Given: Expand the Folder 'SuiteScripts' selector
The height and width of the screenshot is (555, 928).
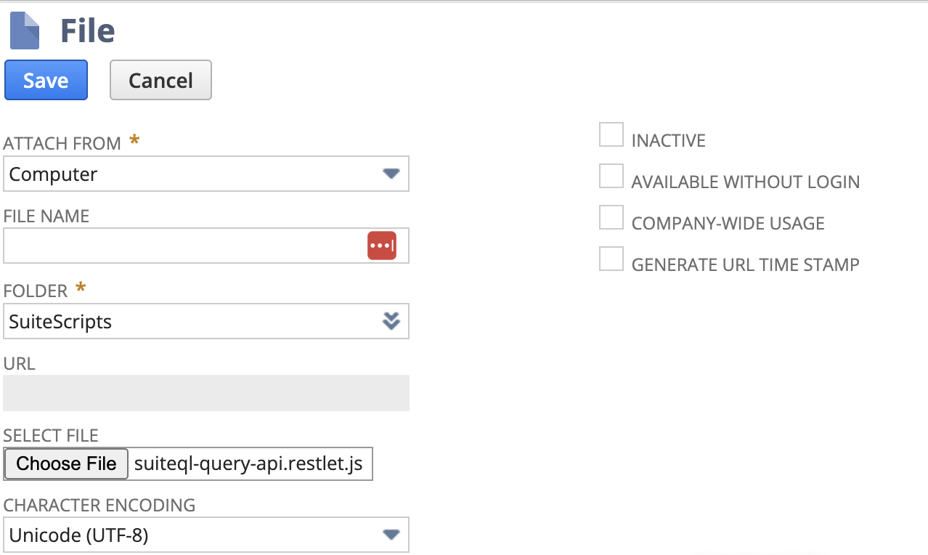Looking at the screenshot, I should [189, 321].
